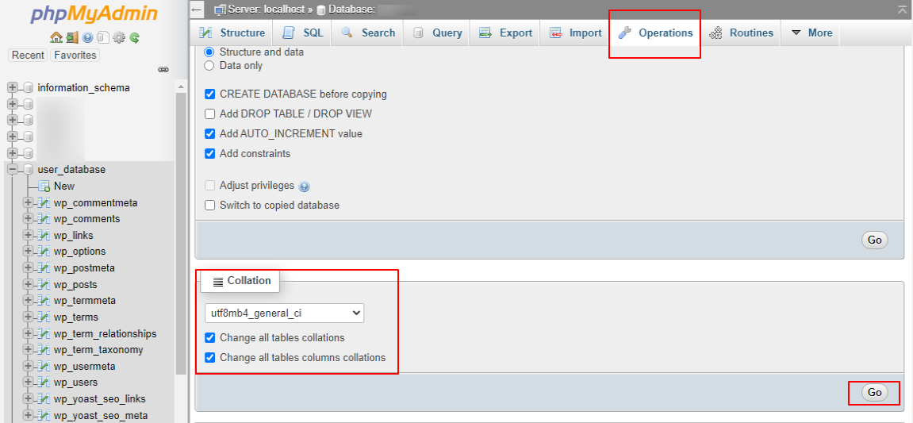The width and height of the screenshot is (913, 423).
Task: Collapse the user_database tree node
Action: pyautogui.click(x=13, y=170)
